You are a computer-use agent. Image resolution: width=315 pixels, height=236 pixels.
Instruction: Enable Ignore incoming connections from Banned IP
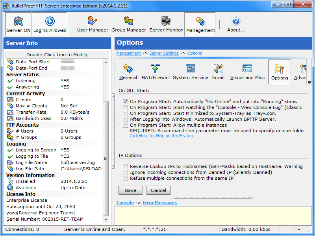tap(125, 172)
